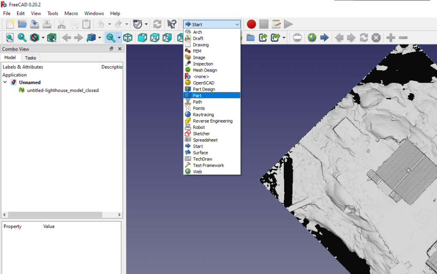Select untitled-lighthouse_model_closed mesh object
This screenshot has height=274, width=437.
[x=62, y=90]
